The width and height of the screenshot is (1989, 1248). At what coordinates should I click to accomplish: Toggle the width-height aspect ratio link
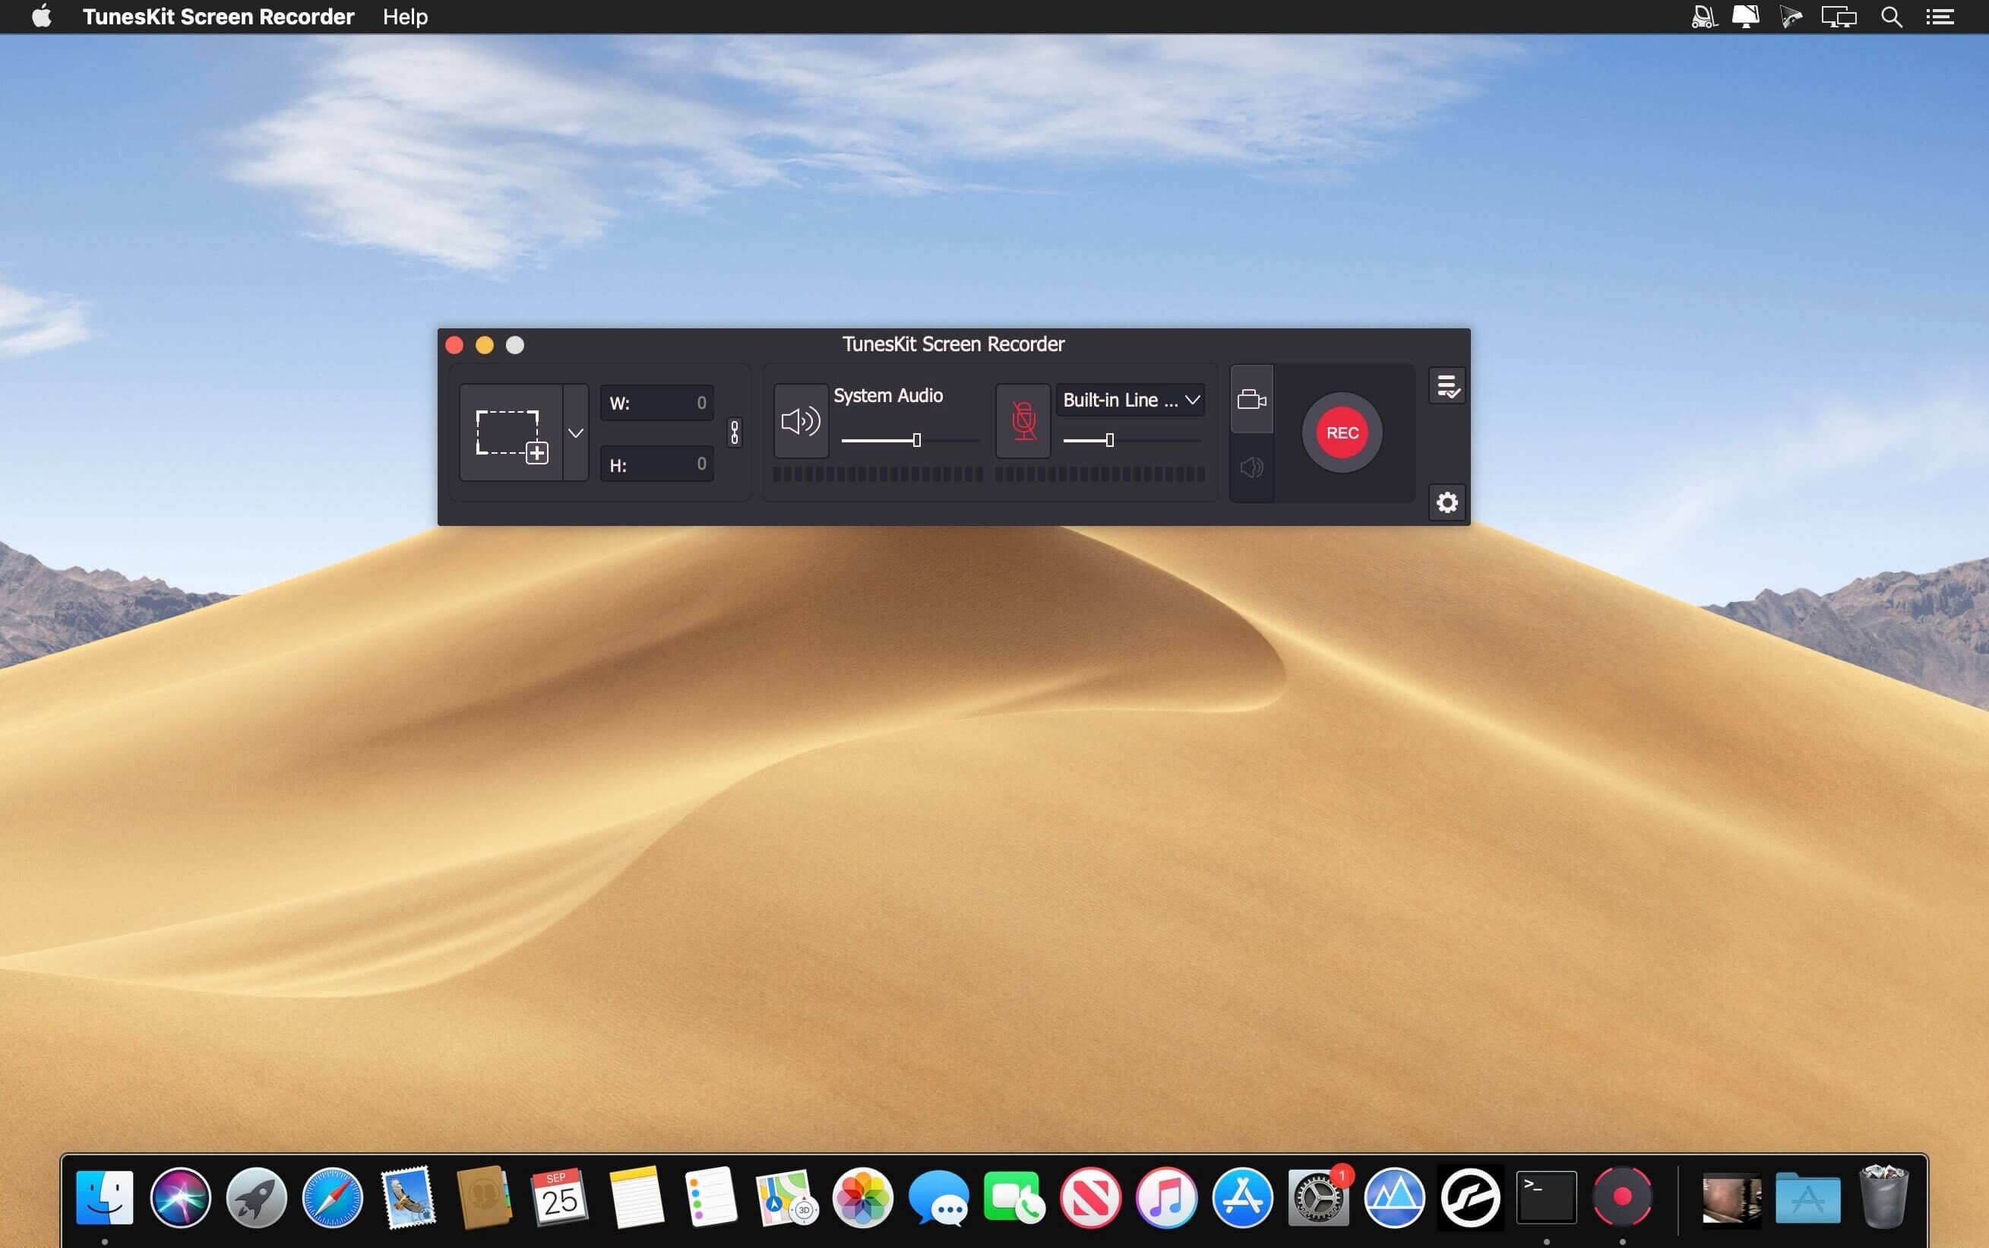pos(732,432)
